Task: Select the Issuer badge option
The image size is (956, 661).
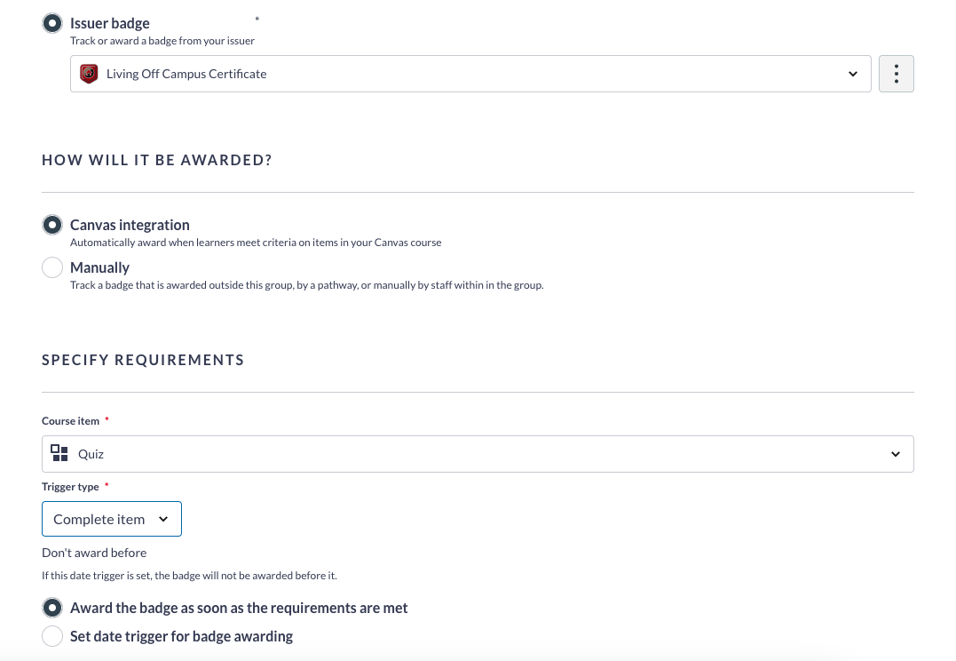Action: [51, 22]
